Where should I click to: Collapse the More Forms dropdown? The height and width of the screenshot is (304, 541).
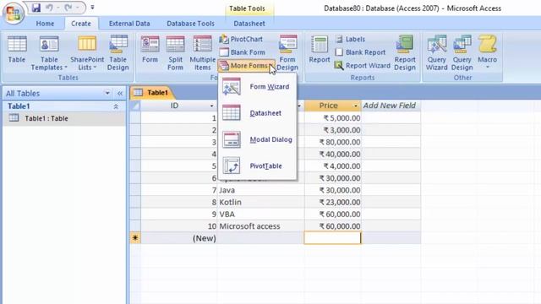tap(247, 66)
